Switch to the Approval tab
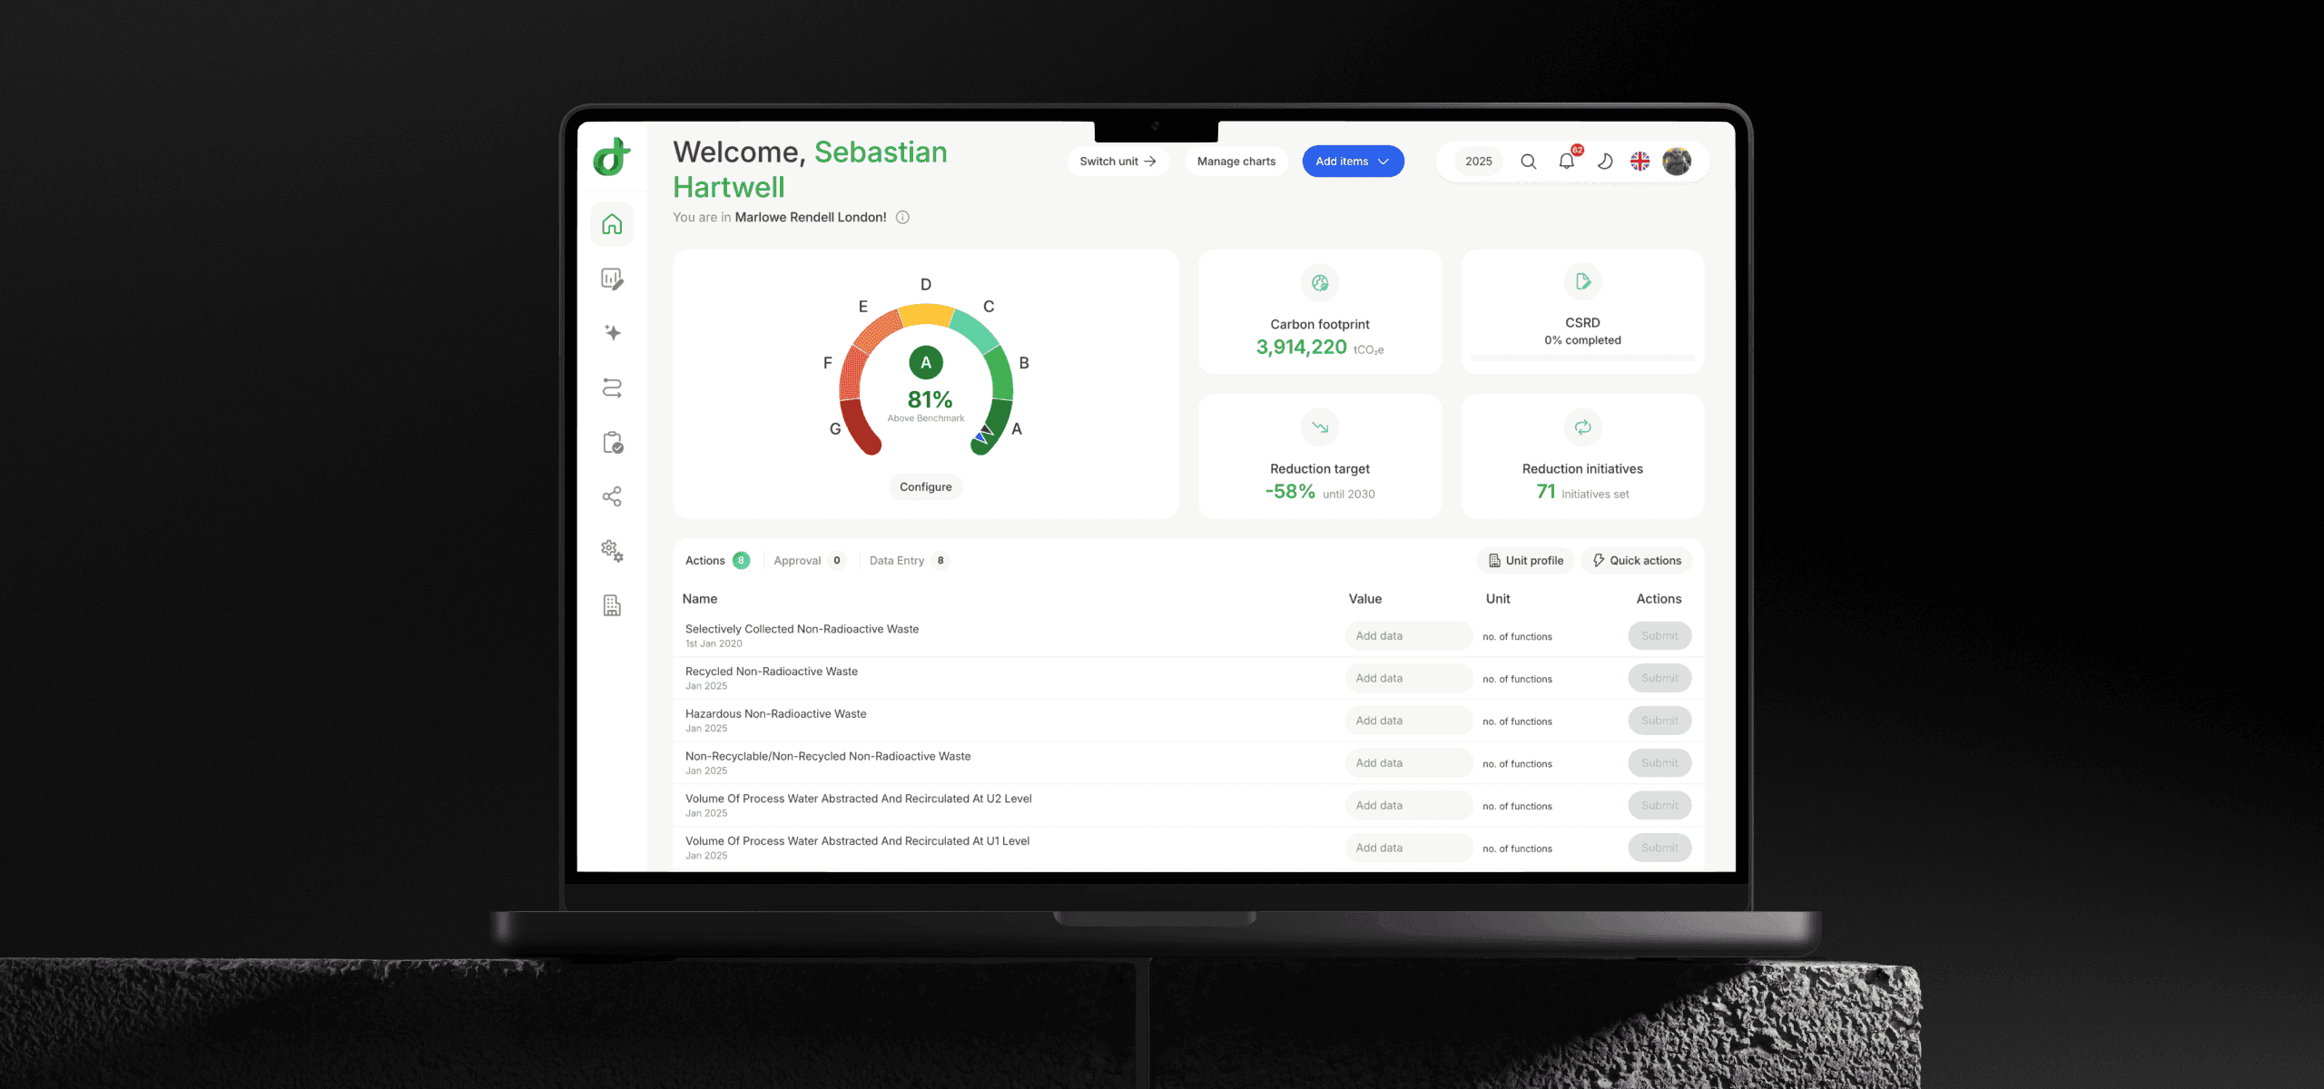Screen dimensions: 2324x1089 point(809,561)
